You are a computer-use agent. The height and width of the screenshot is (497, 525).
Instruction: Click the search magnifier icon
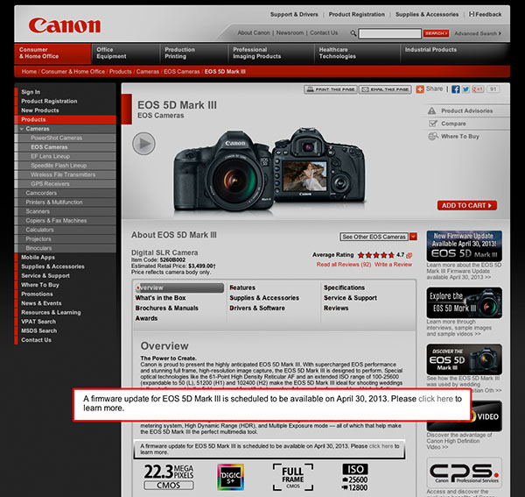point(353,33)
